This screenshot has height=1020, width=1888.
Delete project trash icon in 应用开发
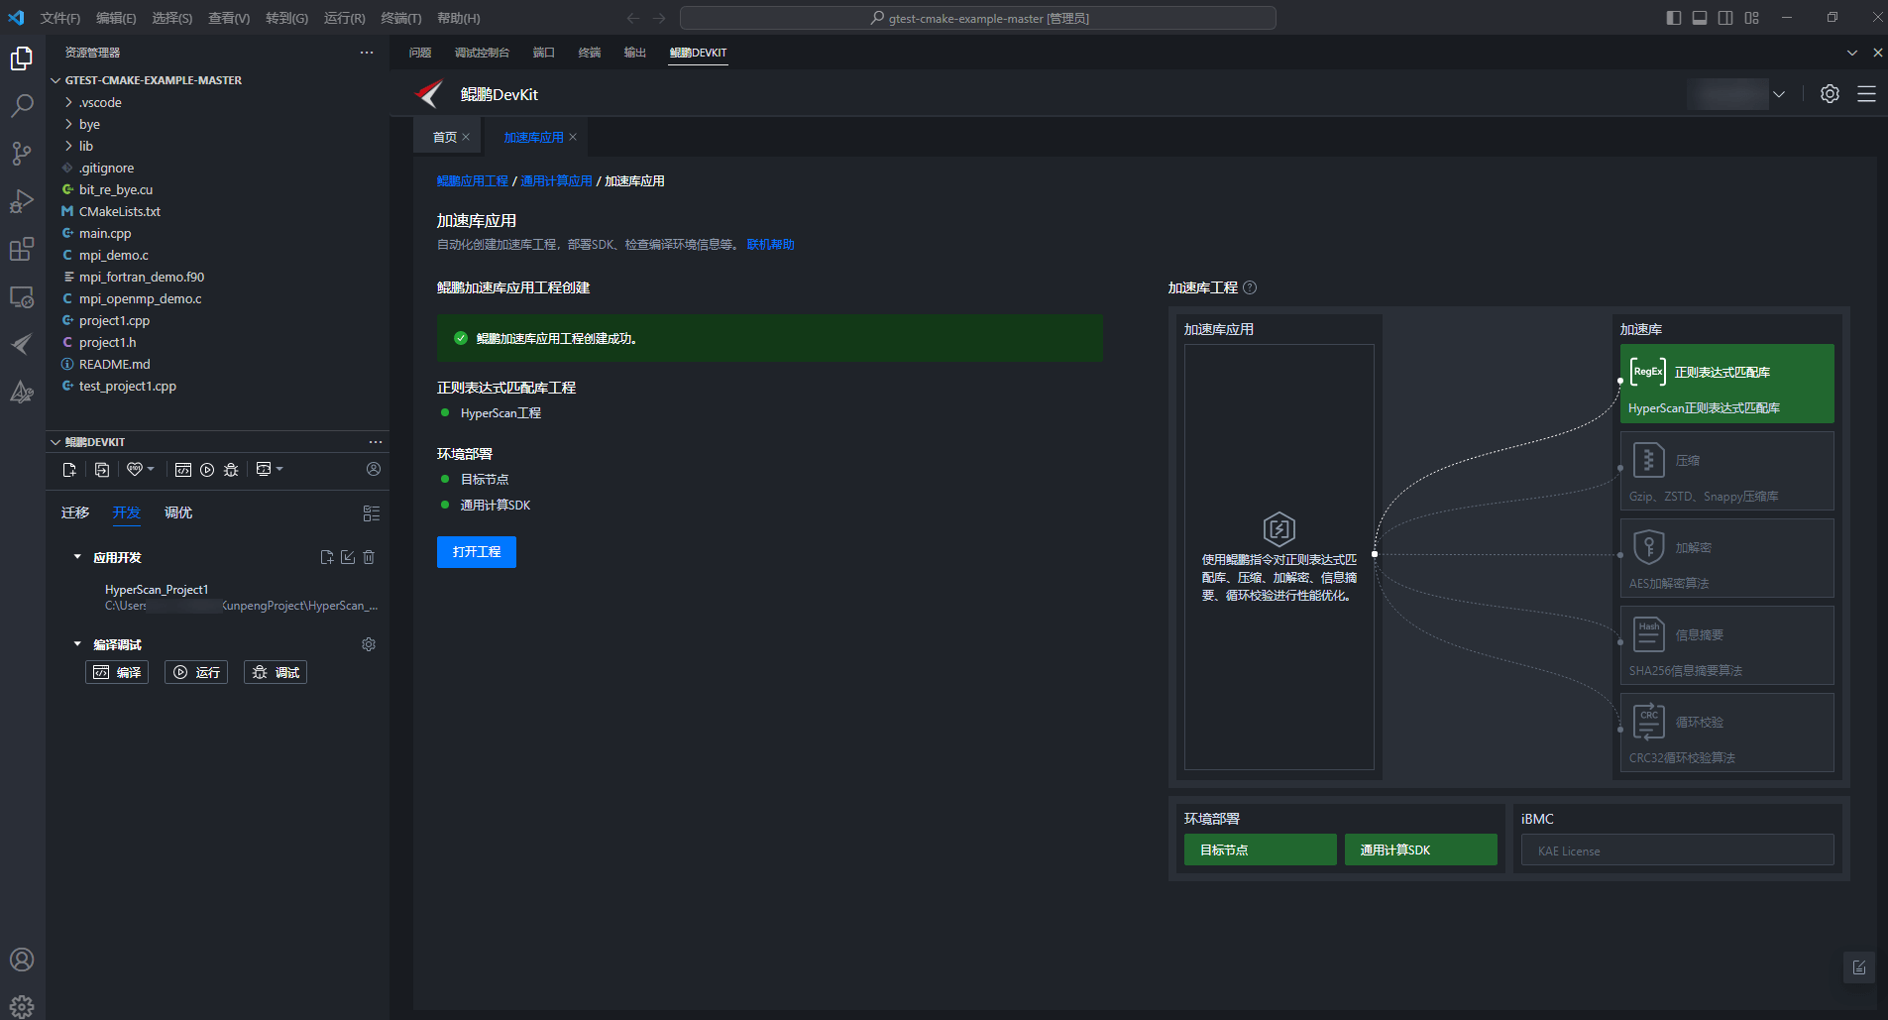369,557
